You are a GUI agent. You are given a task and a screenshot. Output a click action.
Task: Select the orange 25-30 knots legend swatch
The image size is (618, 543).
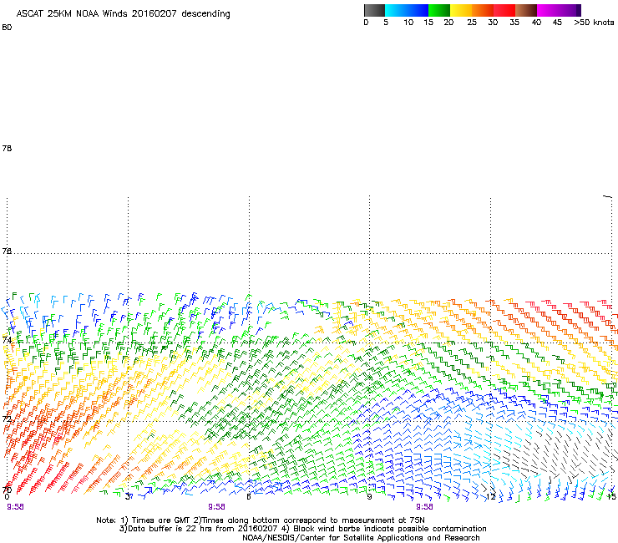tap(483, 10)
